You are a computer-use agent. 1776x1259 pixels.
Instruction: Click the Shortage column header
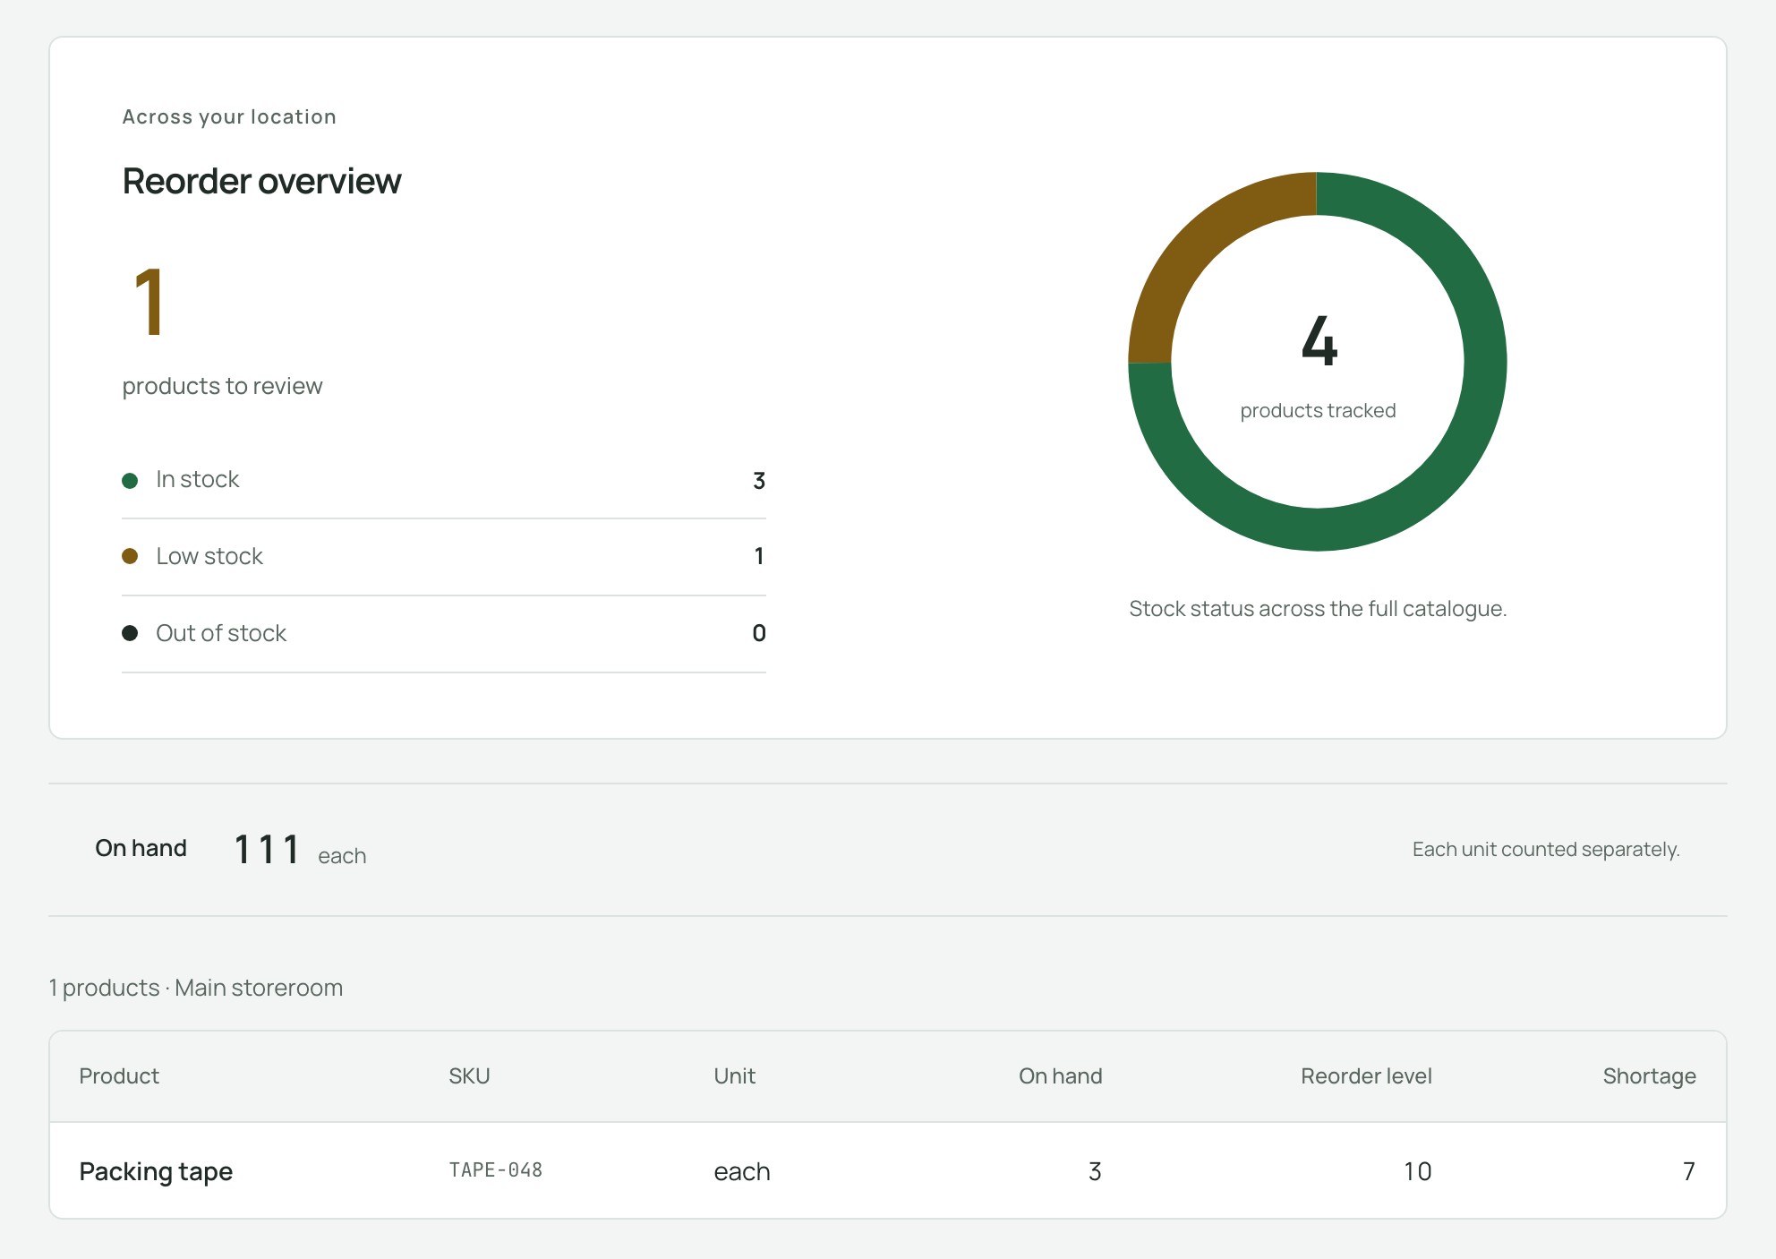click(1649, 1076)
